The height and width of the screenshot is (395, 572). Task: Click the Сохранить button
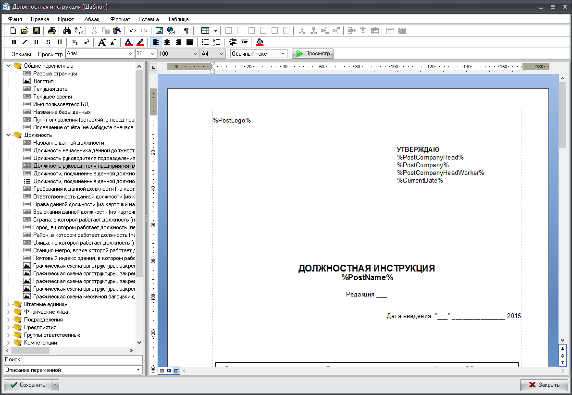click(x=27, y=385)
